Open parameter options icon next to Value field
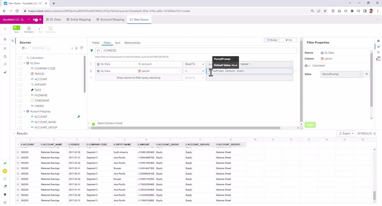Image resolution: width=382 pixels, height=206 pixels. pos(367,74)
